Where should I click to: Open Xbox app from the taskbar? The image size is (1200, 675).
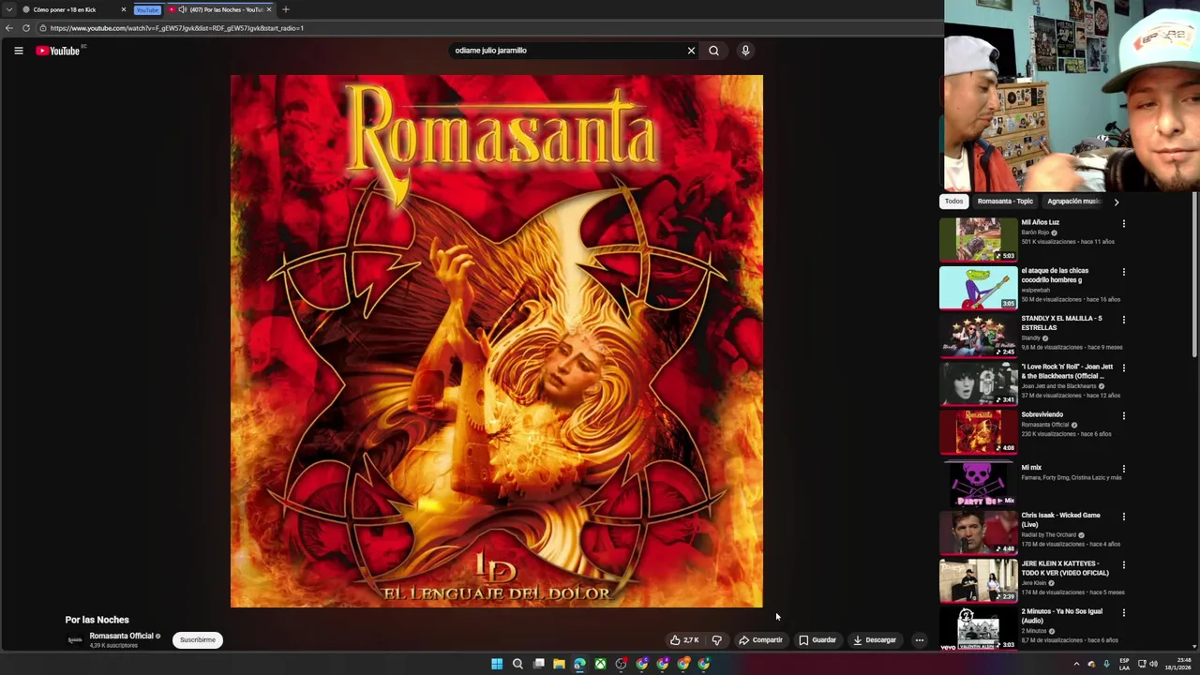[600, 664]
